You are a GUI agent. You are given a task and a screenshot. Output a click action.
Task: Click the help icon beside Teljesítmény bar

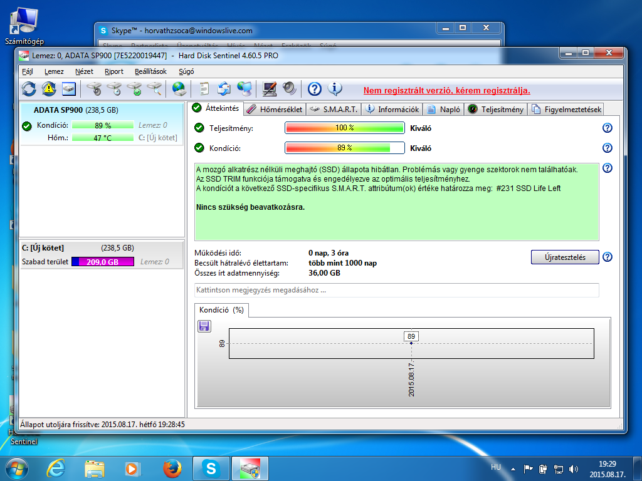point(607,128)
